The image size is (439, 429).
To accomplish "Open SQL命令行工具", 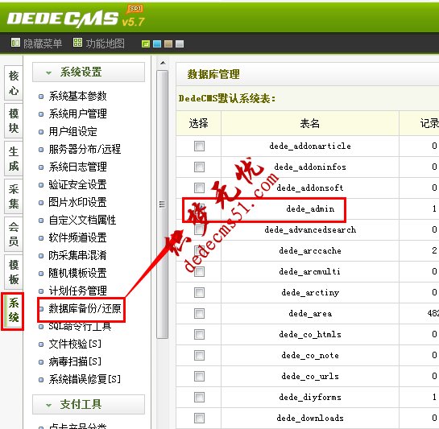I will [x=80, y=326].
